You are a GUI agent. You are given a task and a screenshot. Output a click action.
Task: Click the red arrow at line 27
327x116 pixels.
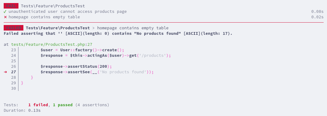tap(6, 72)
